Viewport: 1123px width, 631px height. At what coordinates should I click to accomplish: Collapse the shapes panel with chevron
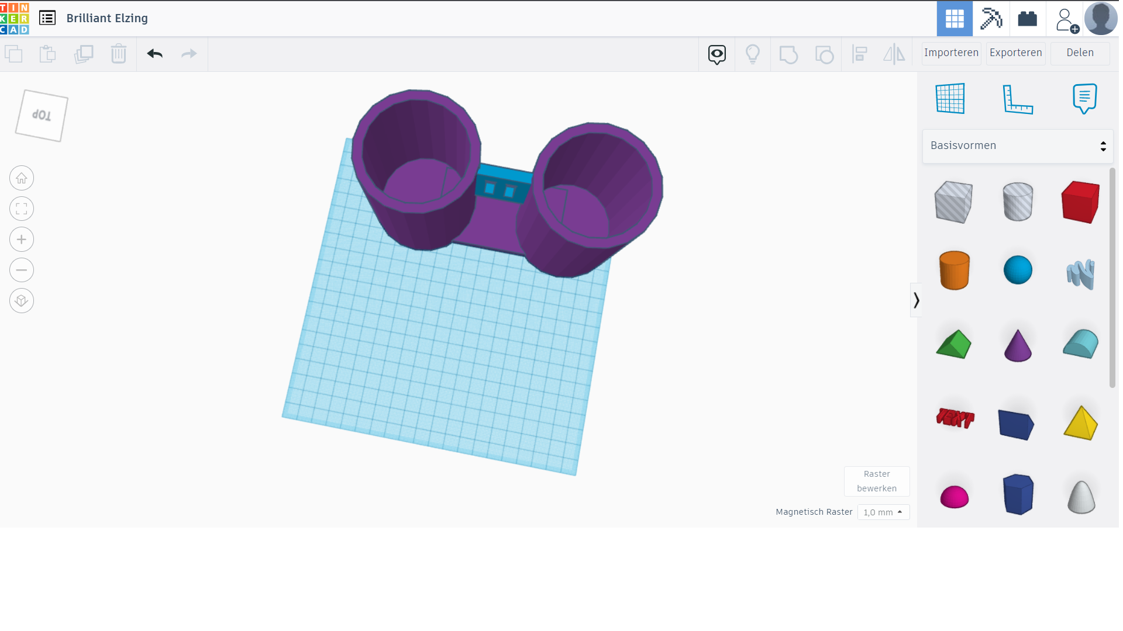click(x=916, y=300)
